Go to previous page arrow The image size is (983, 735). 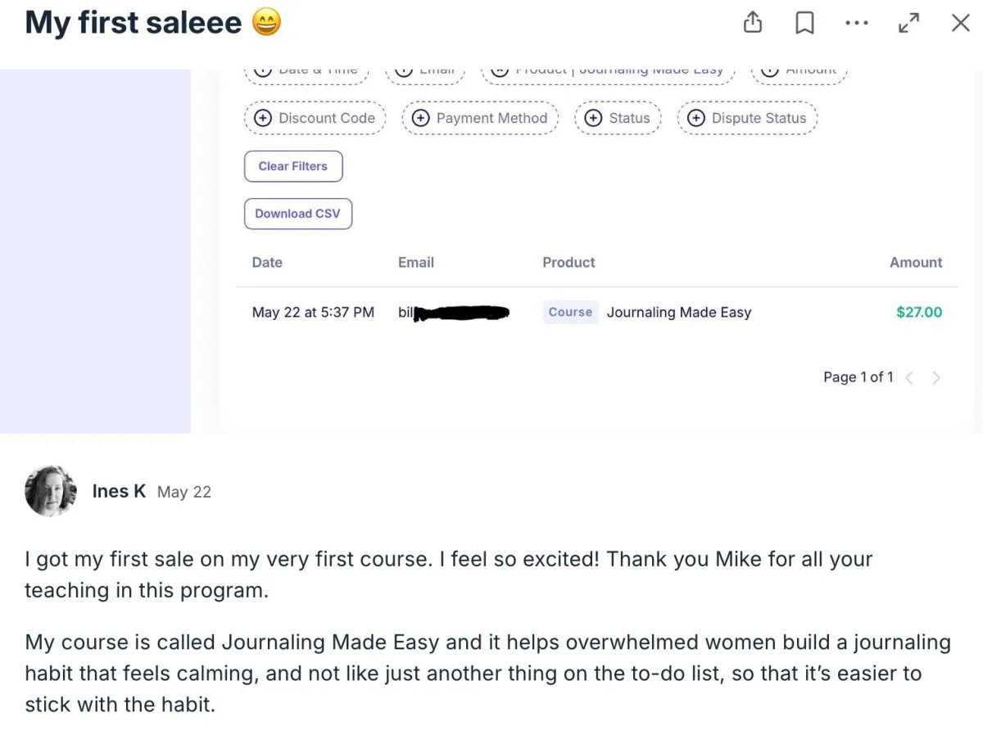[909, 377]
